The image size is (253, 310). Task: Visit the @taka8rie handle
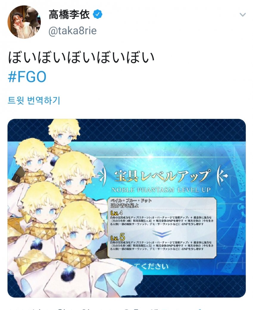73,31
